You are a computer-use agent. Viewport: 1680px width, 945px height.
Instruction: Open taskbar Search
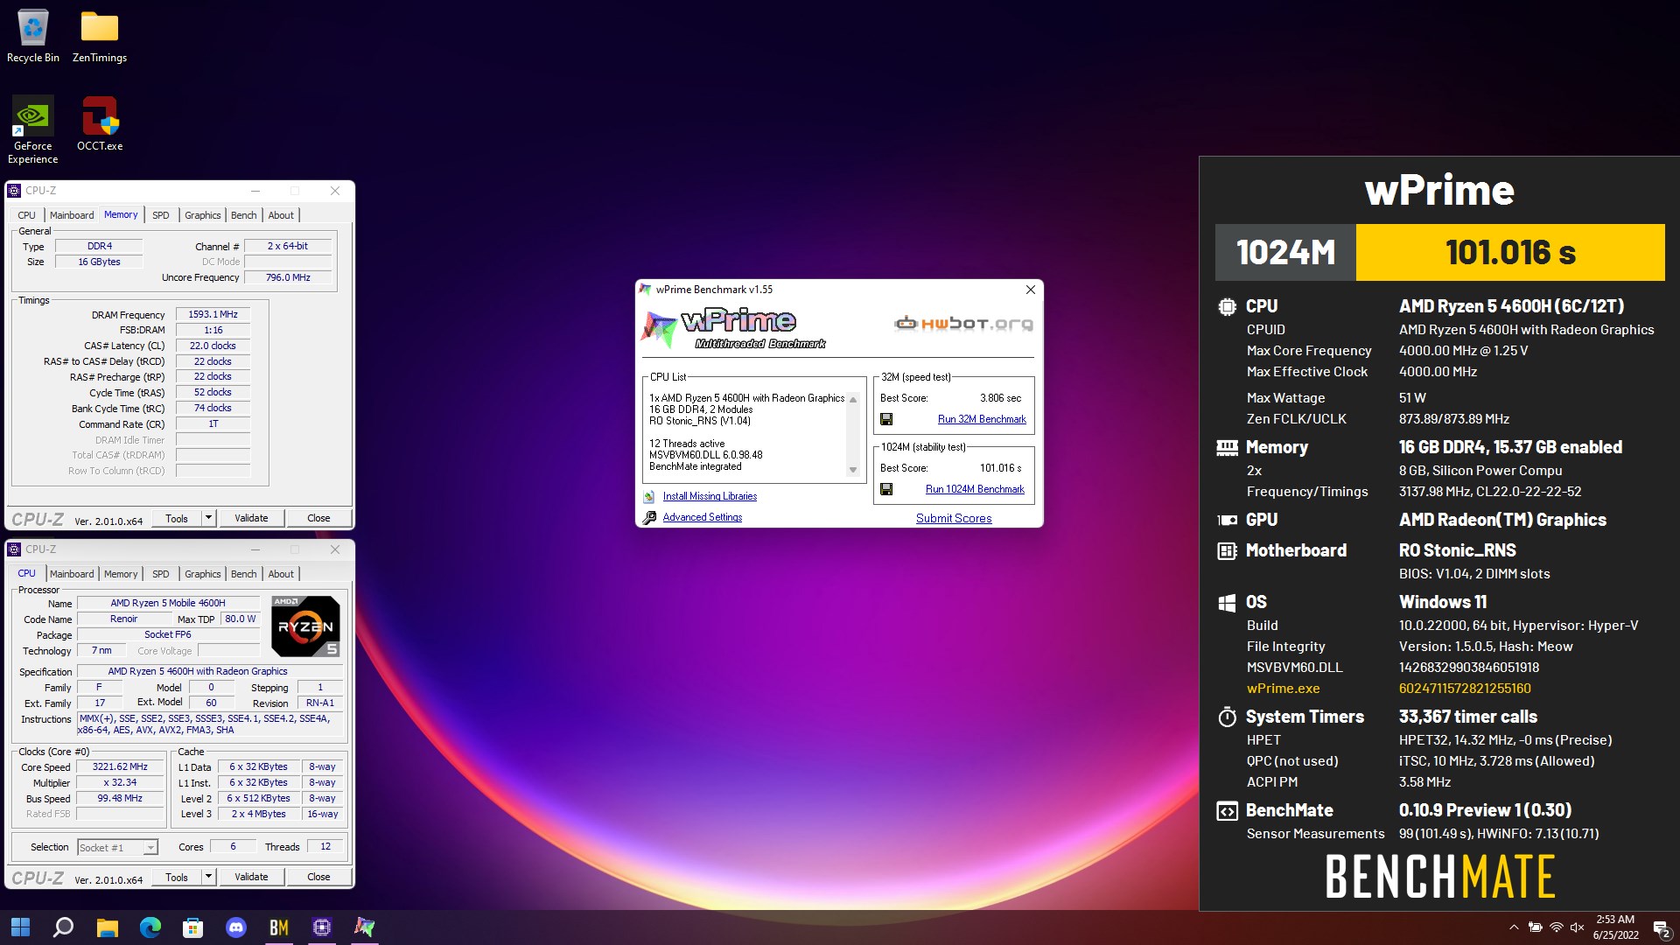[63, 927]
